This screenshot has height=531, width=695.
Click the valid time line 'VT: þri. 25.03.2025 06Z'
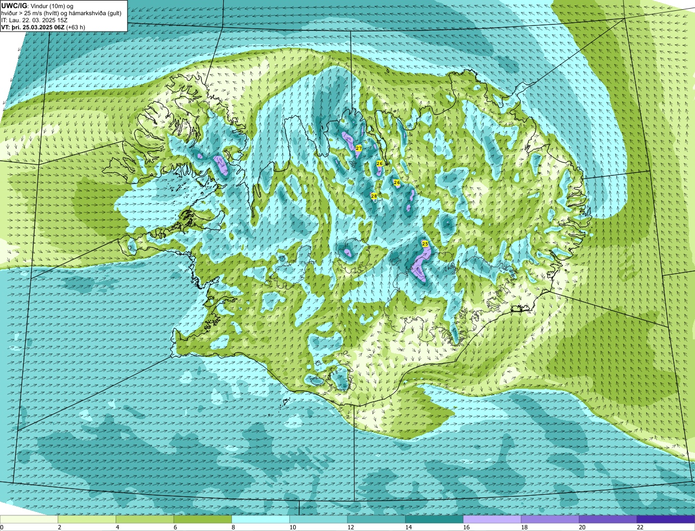pyautogui.click(x=33, y=27)
